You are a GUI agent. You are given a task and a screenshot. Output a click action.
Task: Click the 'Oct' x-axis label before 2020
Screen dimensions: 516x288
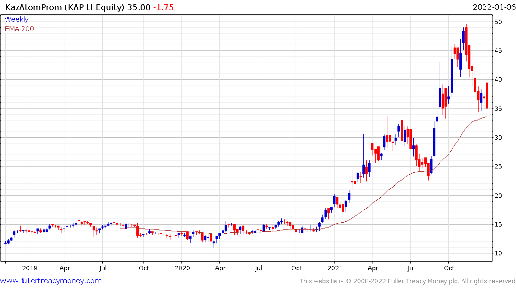point(144,268)
